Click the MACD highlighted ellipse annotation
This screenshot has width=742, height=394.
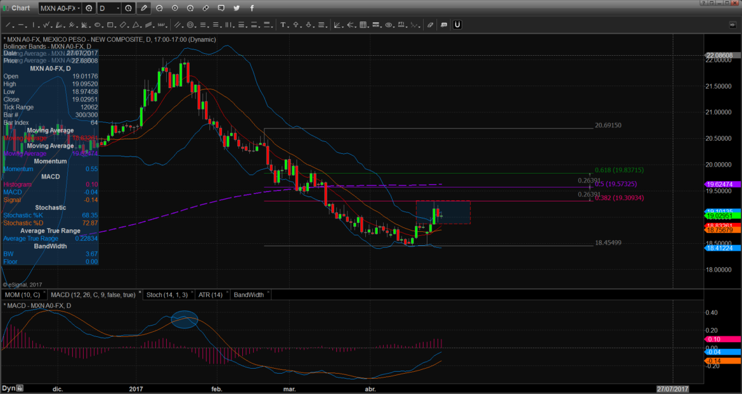(184, 319)
